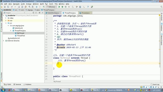Collapse the src folder
The width and height of the screenshot is (163, 92).
(x=6, y=23)
